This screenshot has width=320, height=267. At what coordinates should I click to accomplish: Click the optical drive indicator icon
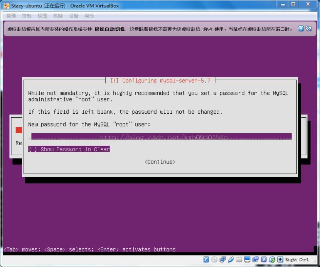point(214,259)
